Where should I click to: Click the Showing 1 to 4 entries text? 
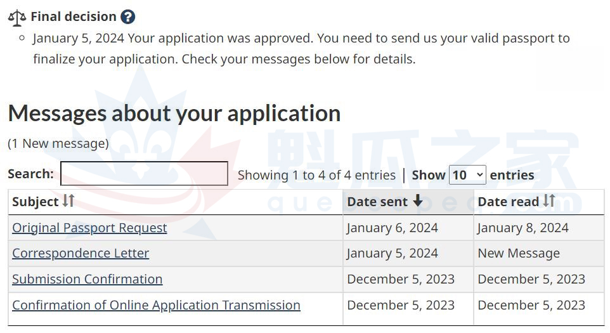click(x=316, y=175)
